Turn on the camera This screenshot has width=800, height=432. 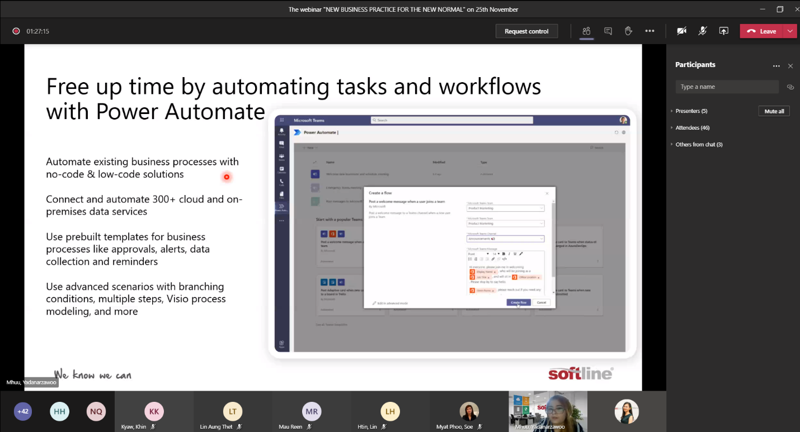[x=681, y=31]
